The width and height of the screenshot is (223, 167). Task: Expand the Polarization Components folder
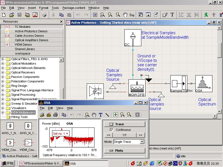point(3,81)
